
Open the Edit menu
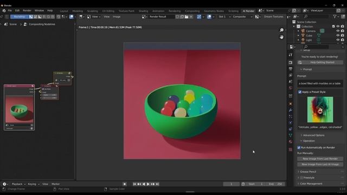(x=17, y=11)
